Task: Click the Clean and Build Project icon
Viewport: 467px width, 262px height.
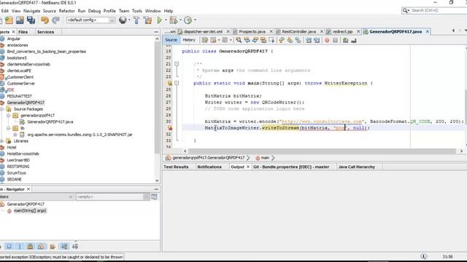Action: click(x=147, y=20)
